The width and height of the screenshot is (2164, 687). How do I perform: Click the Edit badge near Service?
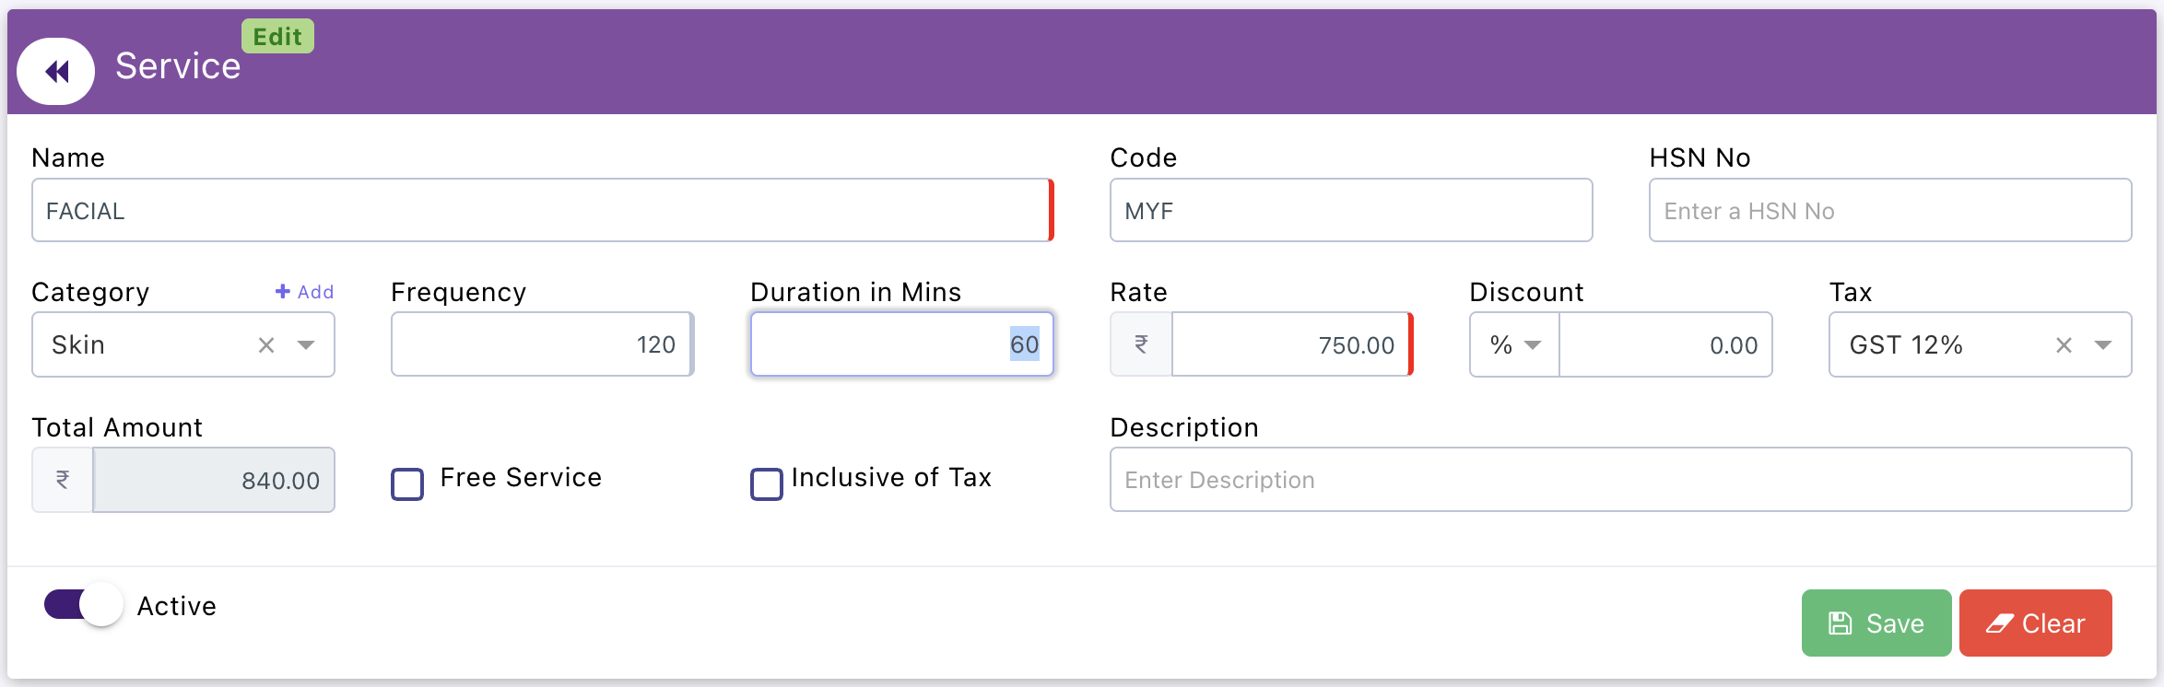[277, 37]
